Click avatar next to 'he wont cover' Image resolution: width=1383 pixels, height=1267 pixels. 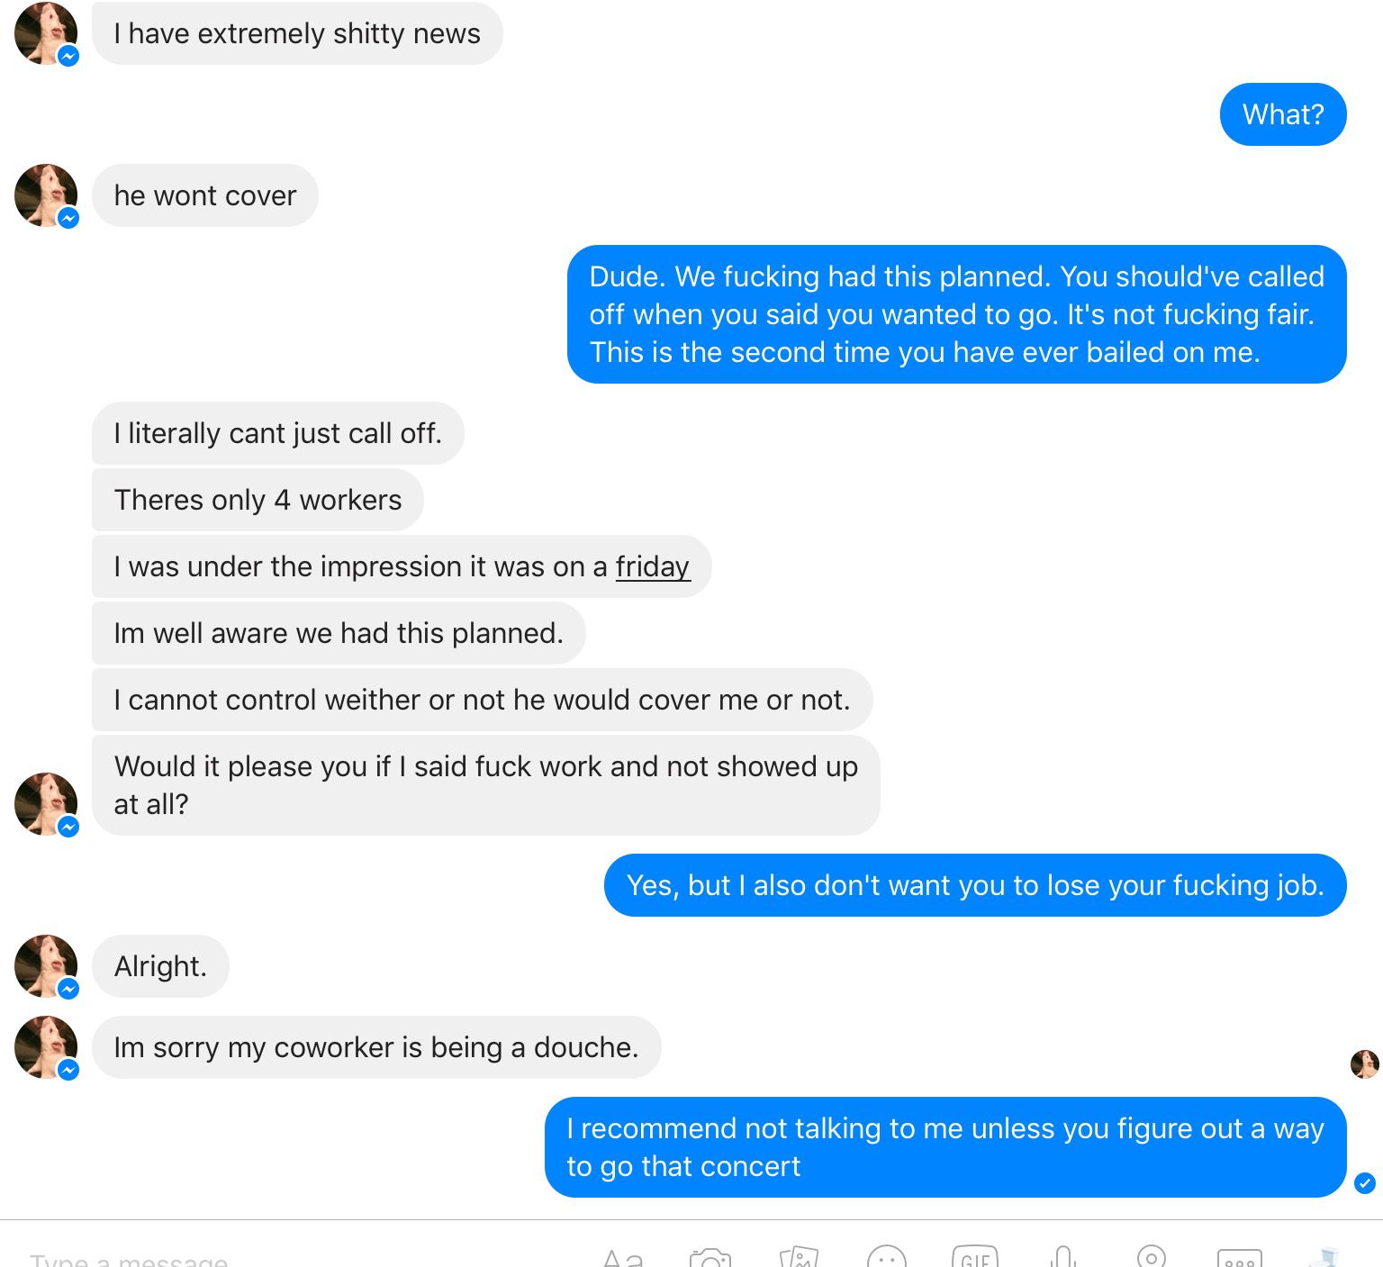46,195
